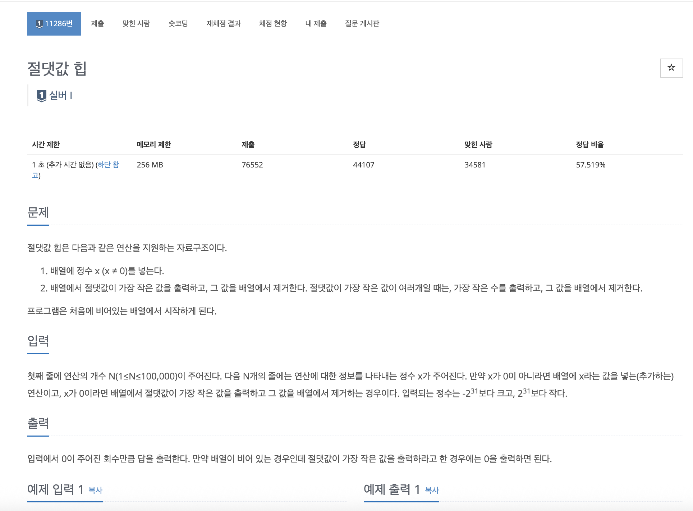Image resolution: width=693 pixels, height=511 pixels.
Task: Select the 내 제출 tab
Action: coord(316,24)
